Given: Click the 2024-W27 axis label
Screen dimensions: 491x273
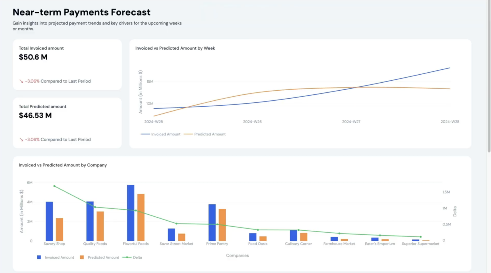Looking at the screenshot, I should (351, 122).
